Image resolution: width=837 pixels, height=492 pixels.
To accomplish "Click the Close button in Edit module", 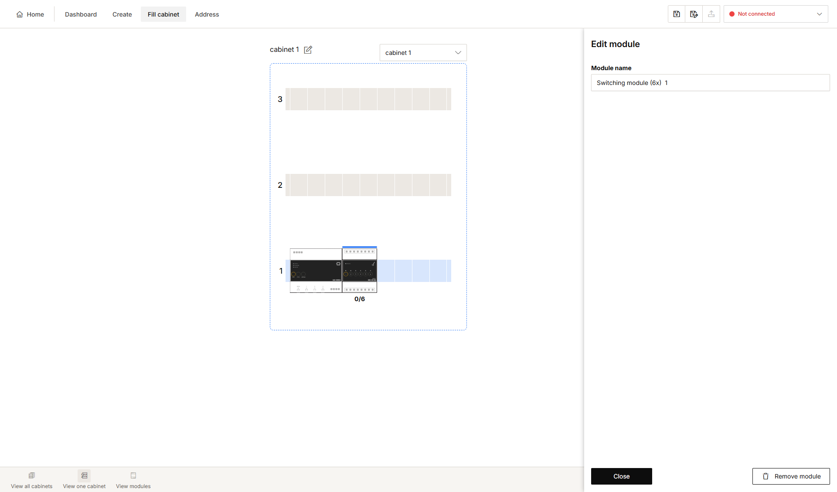I will point(621,476).
